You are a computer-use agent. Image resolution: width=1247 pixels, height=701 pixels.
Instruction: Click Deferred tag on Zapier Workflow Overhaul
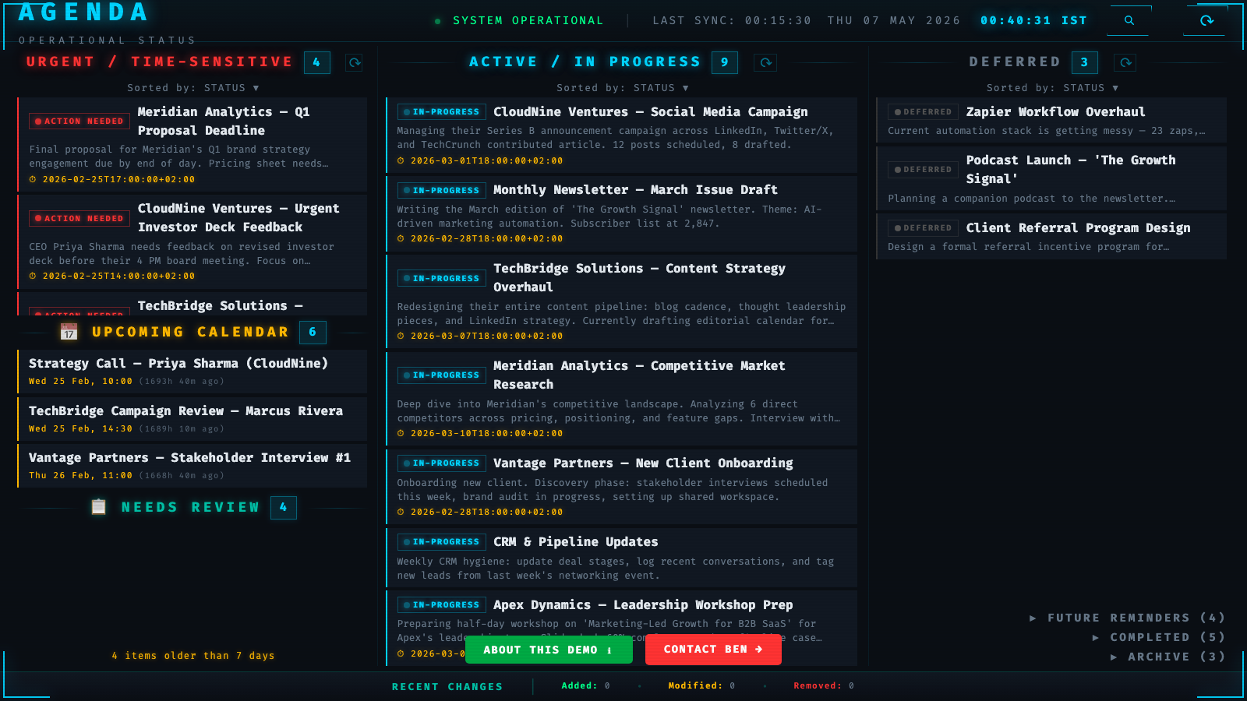(924, 112)
